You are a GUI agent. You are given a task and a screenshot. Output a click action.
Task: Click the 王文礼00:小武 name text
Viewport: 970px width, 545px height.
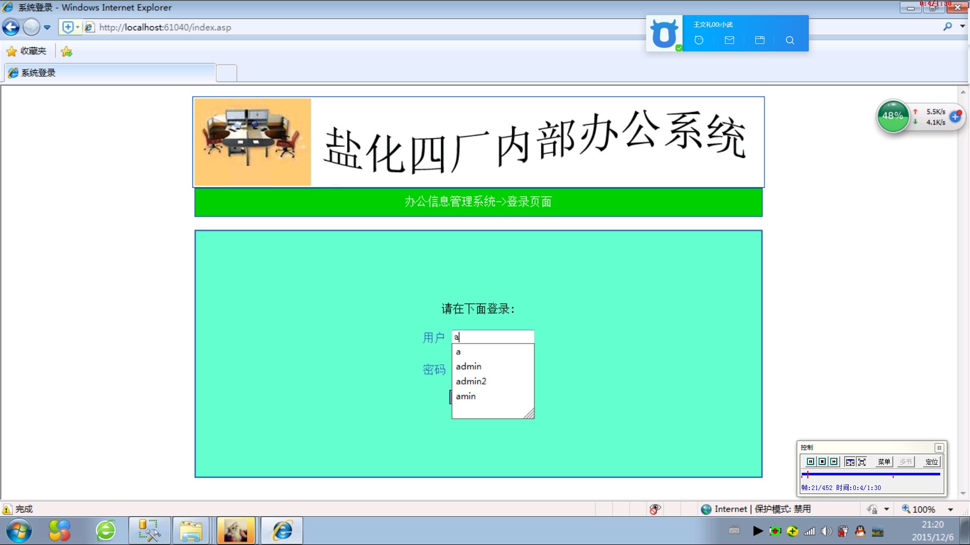pyautogui.click(x=713, y=24)
